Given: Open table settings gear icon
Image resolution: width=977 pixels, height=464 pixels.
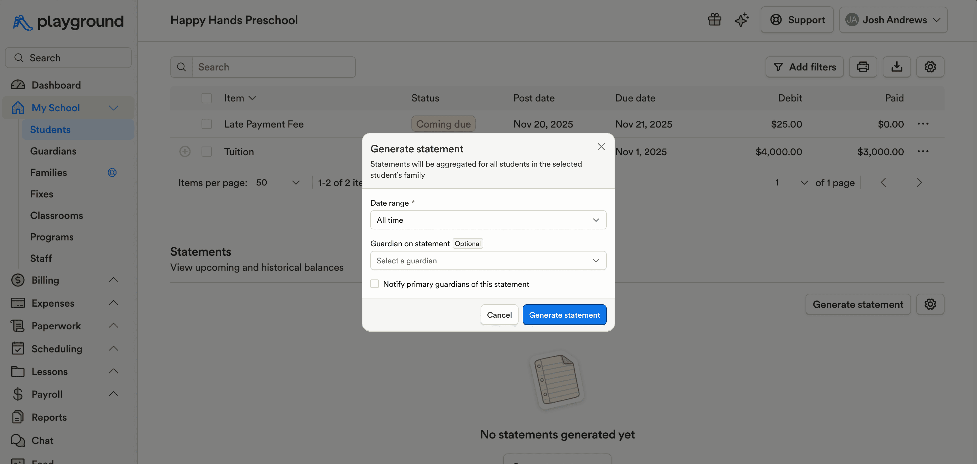Looking at the screenshot, I should click(930, 67).
